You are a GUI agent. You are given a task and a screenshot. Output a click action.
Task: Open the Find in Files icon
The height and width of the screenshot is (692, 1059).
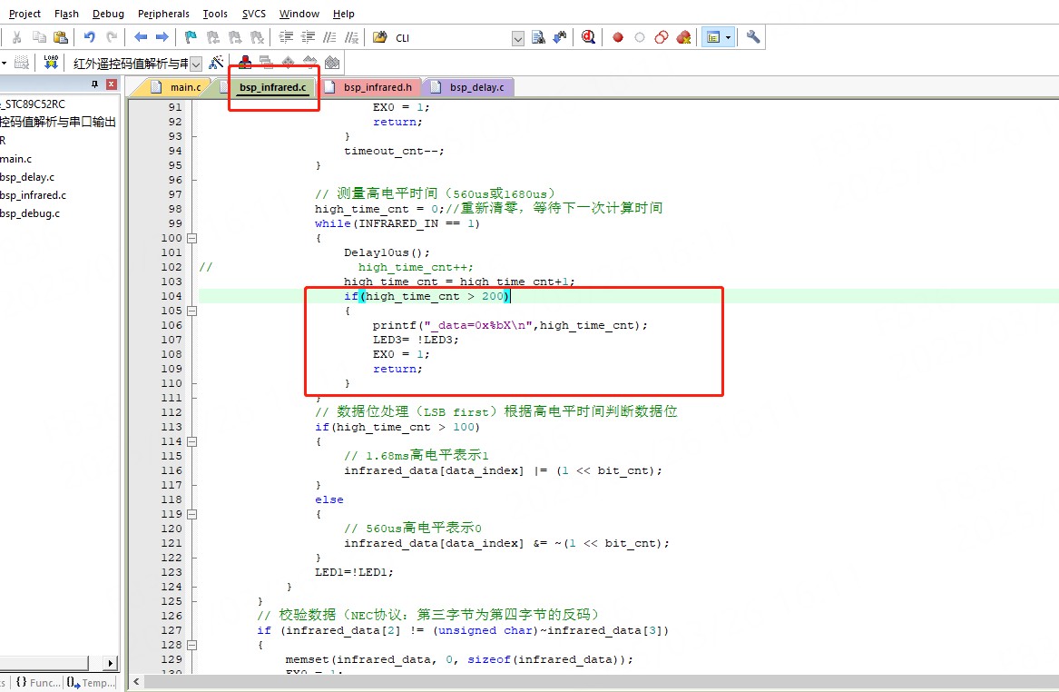pos(538,37)
